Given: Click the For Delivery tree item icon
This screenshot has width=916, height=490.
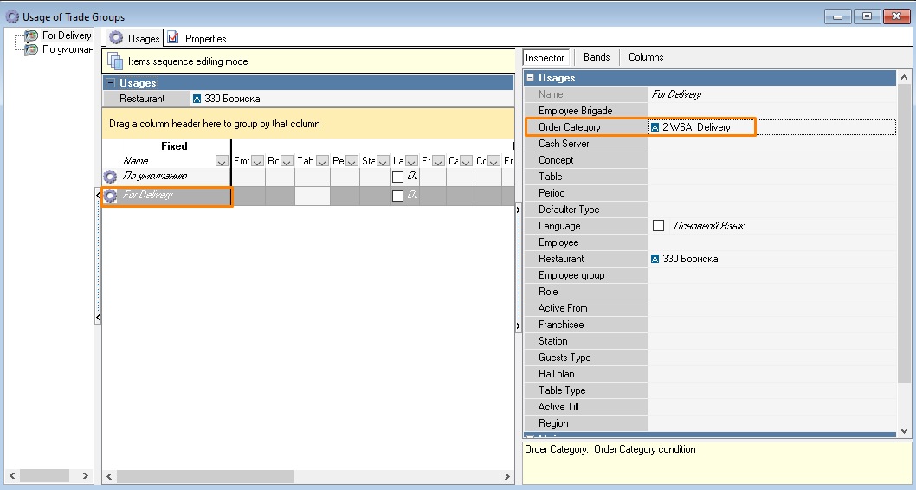Looking at the screenshot, I should [x=31, y=35].
